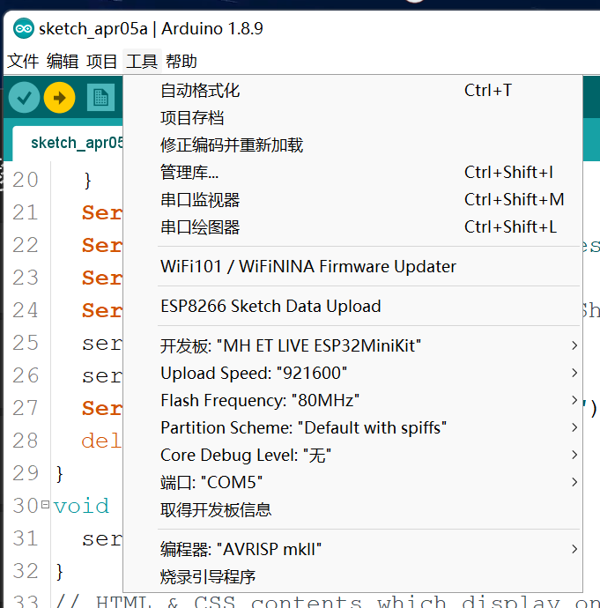Close the 工具 menu

tap(142, 61)
